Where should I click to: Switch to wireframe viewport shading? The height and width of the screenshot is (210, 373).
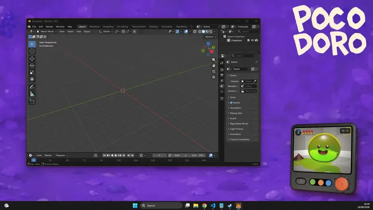(200, 31)
